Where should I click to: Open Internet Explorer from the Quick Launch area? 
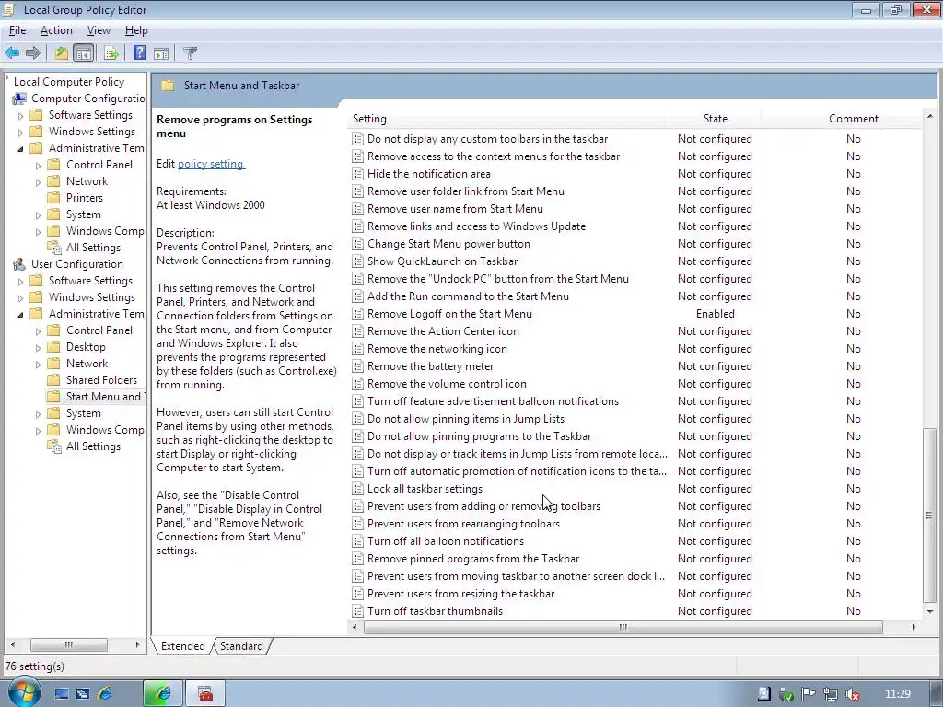105,693
